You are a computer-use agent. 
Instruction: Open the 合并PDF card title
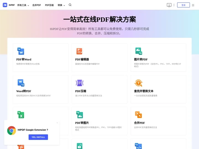pos(140,123)
